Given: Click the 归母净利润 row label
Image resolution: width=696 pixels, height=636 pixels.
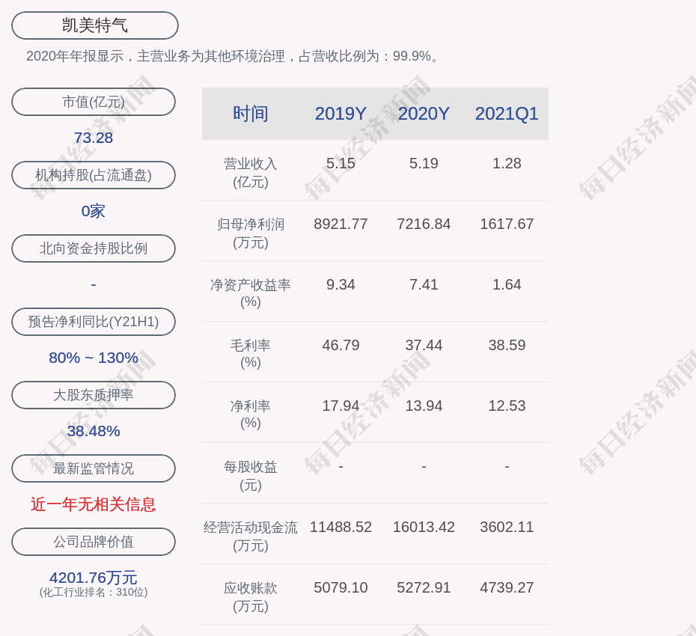Looking at the screenshot, I should pyautogui.click(x=251, y=233).
